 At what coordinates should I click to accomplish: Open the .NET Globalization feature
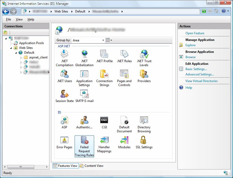click(x=84, y=58)
